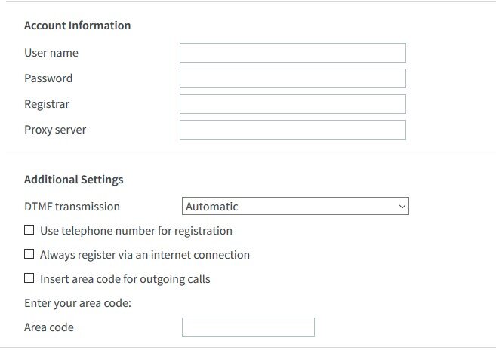Click the Area code input field

(x=248, y=327)
